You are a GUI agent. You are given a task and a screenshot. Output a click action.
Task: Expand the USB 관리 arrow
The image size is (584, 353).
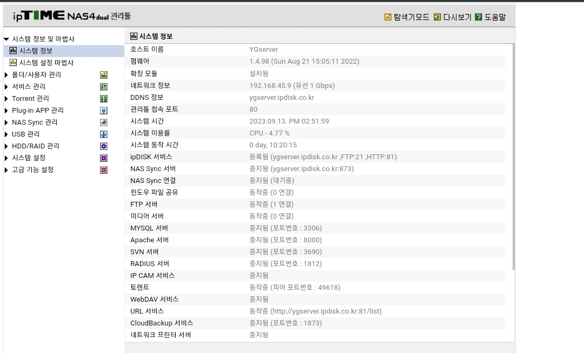click(x=6, y=134)
